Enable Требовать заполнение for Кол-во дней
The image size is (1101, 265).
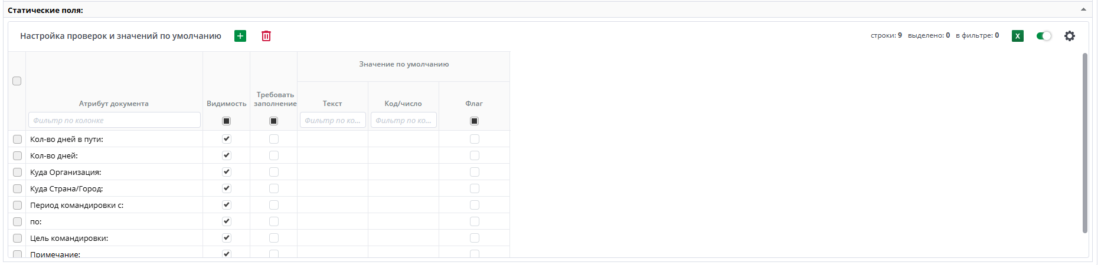coord(274,155)
